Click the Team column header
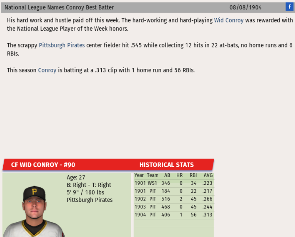 point(152,175)
